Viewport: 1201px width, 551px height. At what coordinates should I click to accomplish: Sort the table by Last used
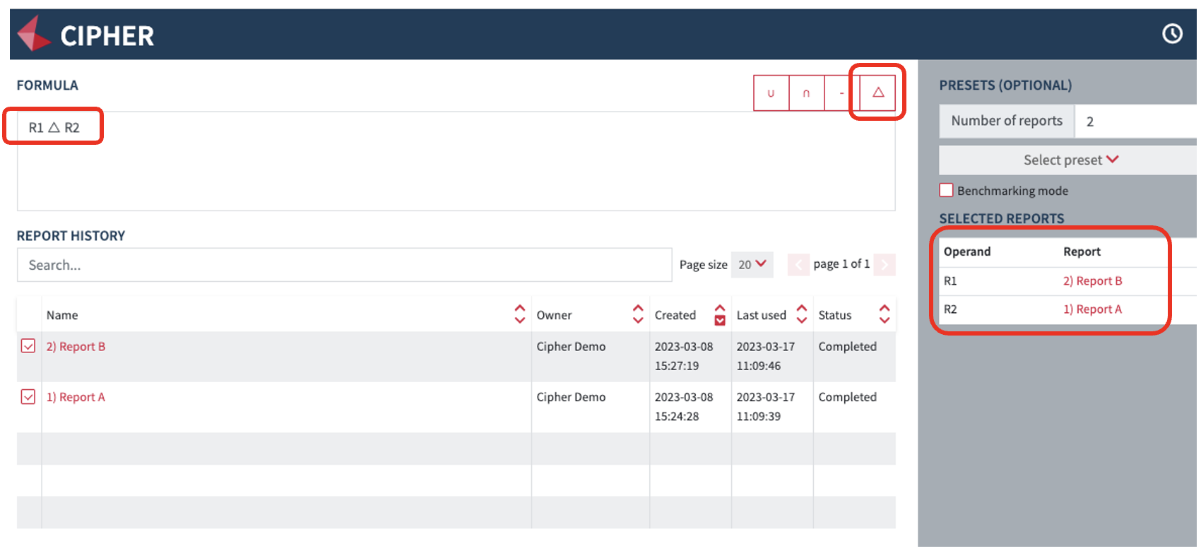802,314
